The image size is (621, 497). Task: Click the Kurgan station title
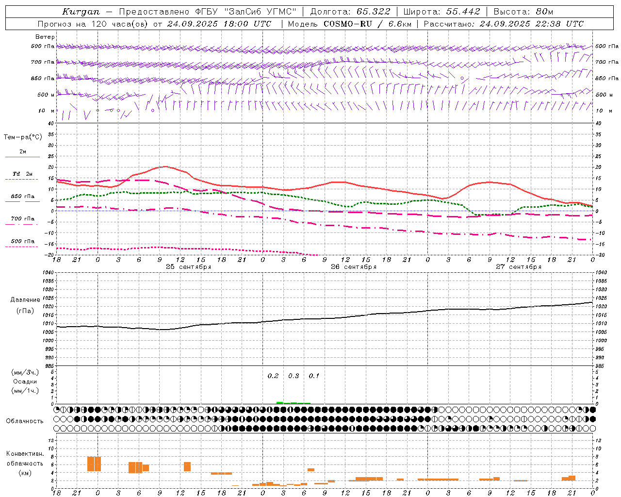coord(81,12)
